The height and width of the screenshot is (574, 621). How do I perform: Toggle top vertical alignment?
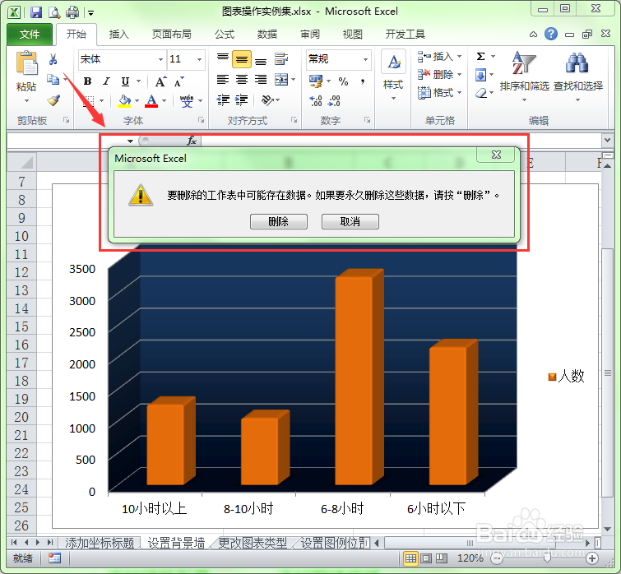coord(223,58)
